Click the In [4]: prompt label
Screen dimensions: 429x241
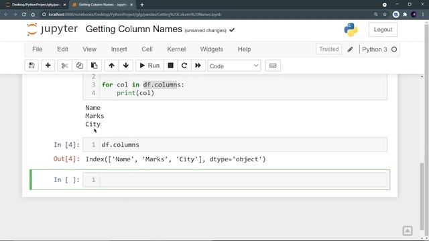66,145
